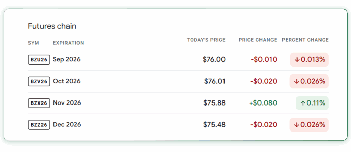
Task: Select the Nov 2026 expiration label
Action: click(x=67, y=103)
